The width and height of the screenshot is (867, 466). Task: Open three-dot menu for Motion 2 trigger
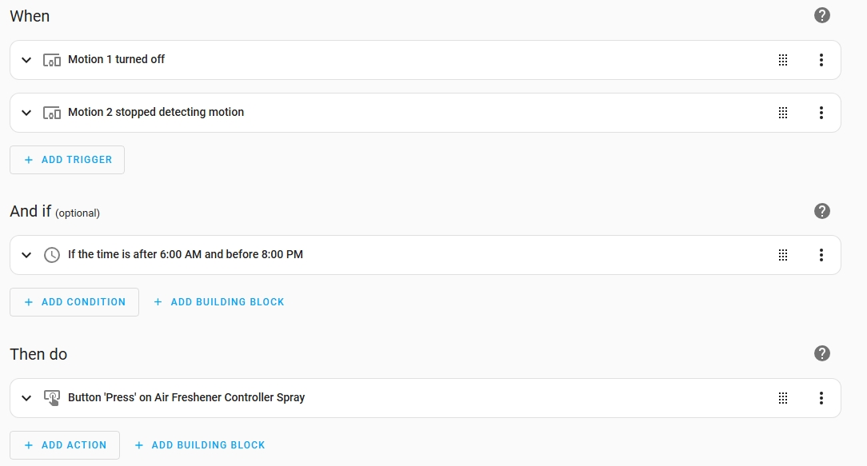pyautogui.click(x=821, y=113)
